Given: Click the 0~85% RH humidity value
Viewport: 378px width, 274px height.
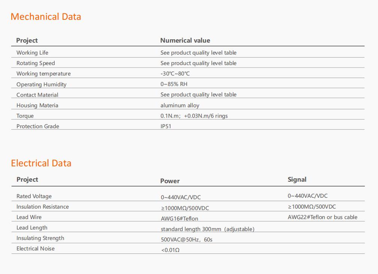Looking at the screenshot, I should click(174, 84).
